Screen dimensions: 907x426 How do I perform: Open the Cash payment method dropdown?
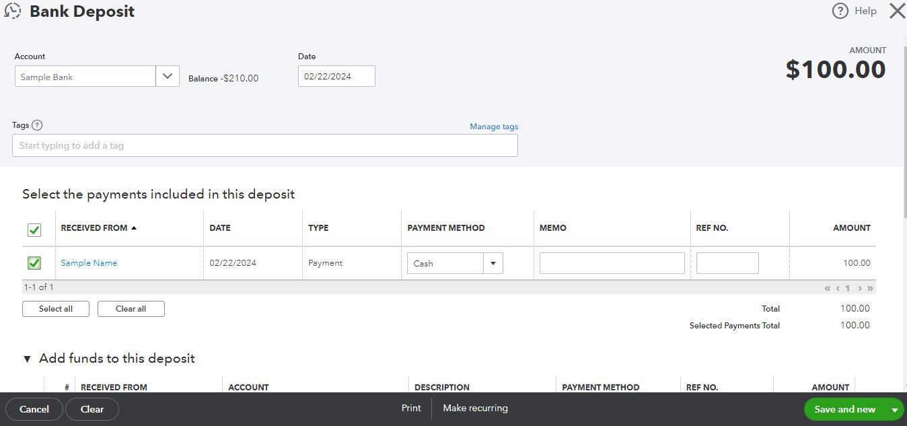493,262
